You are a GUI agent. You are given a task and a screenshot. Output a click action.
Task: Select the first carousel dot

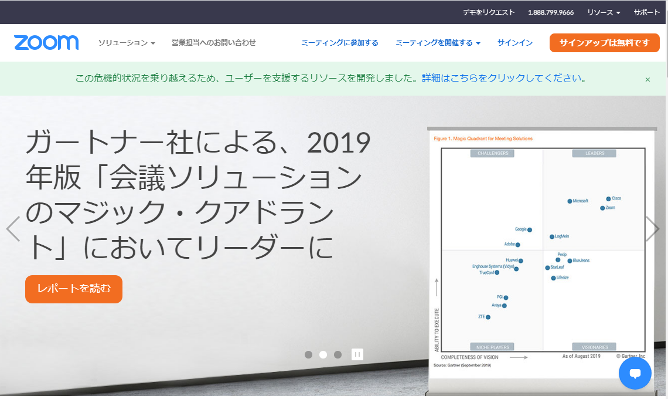coord(308,354)
